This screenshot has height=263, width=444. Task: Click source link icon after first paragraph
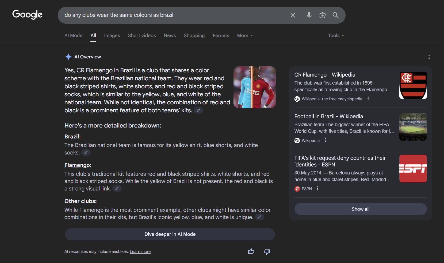point(198,110)
